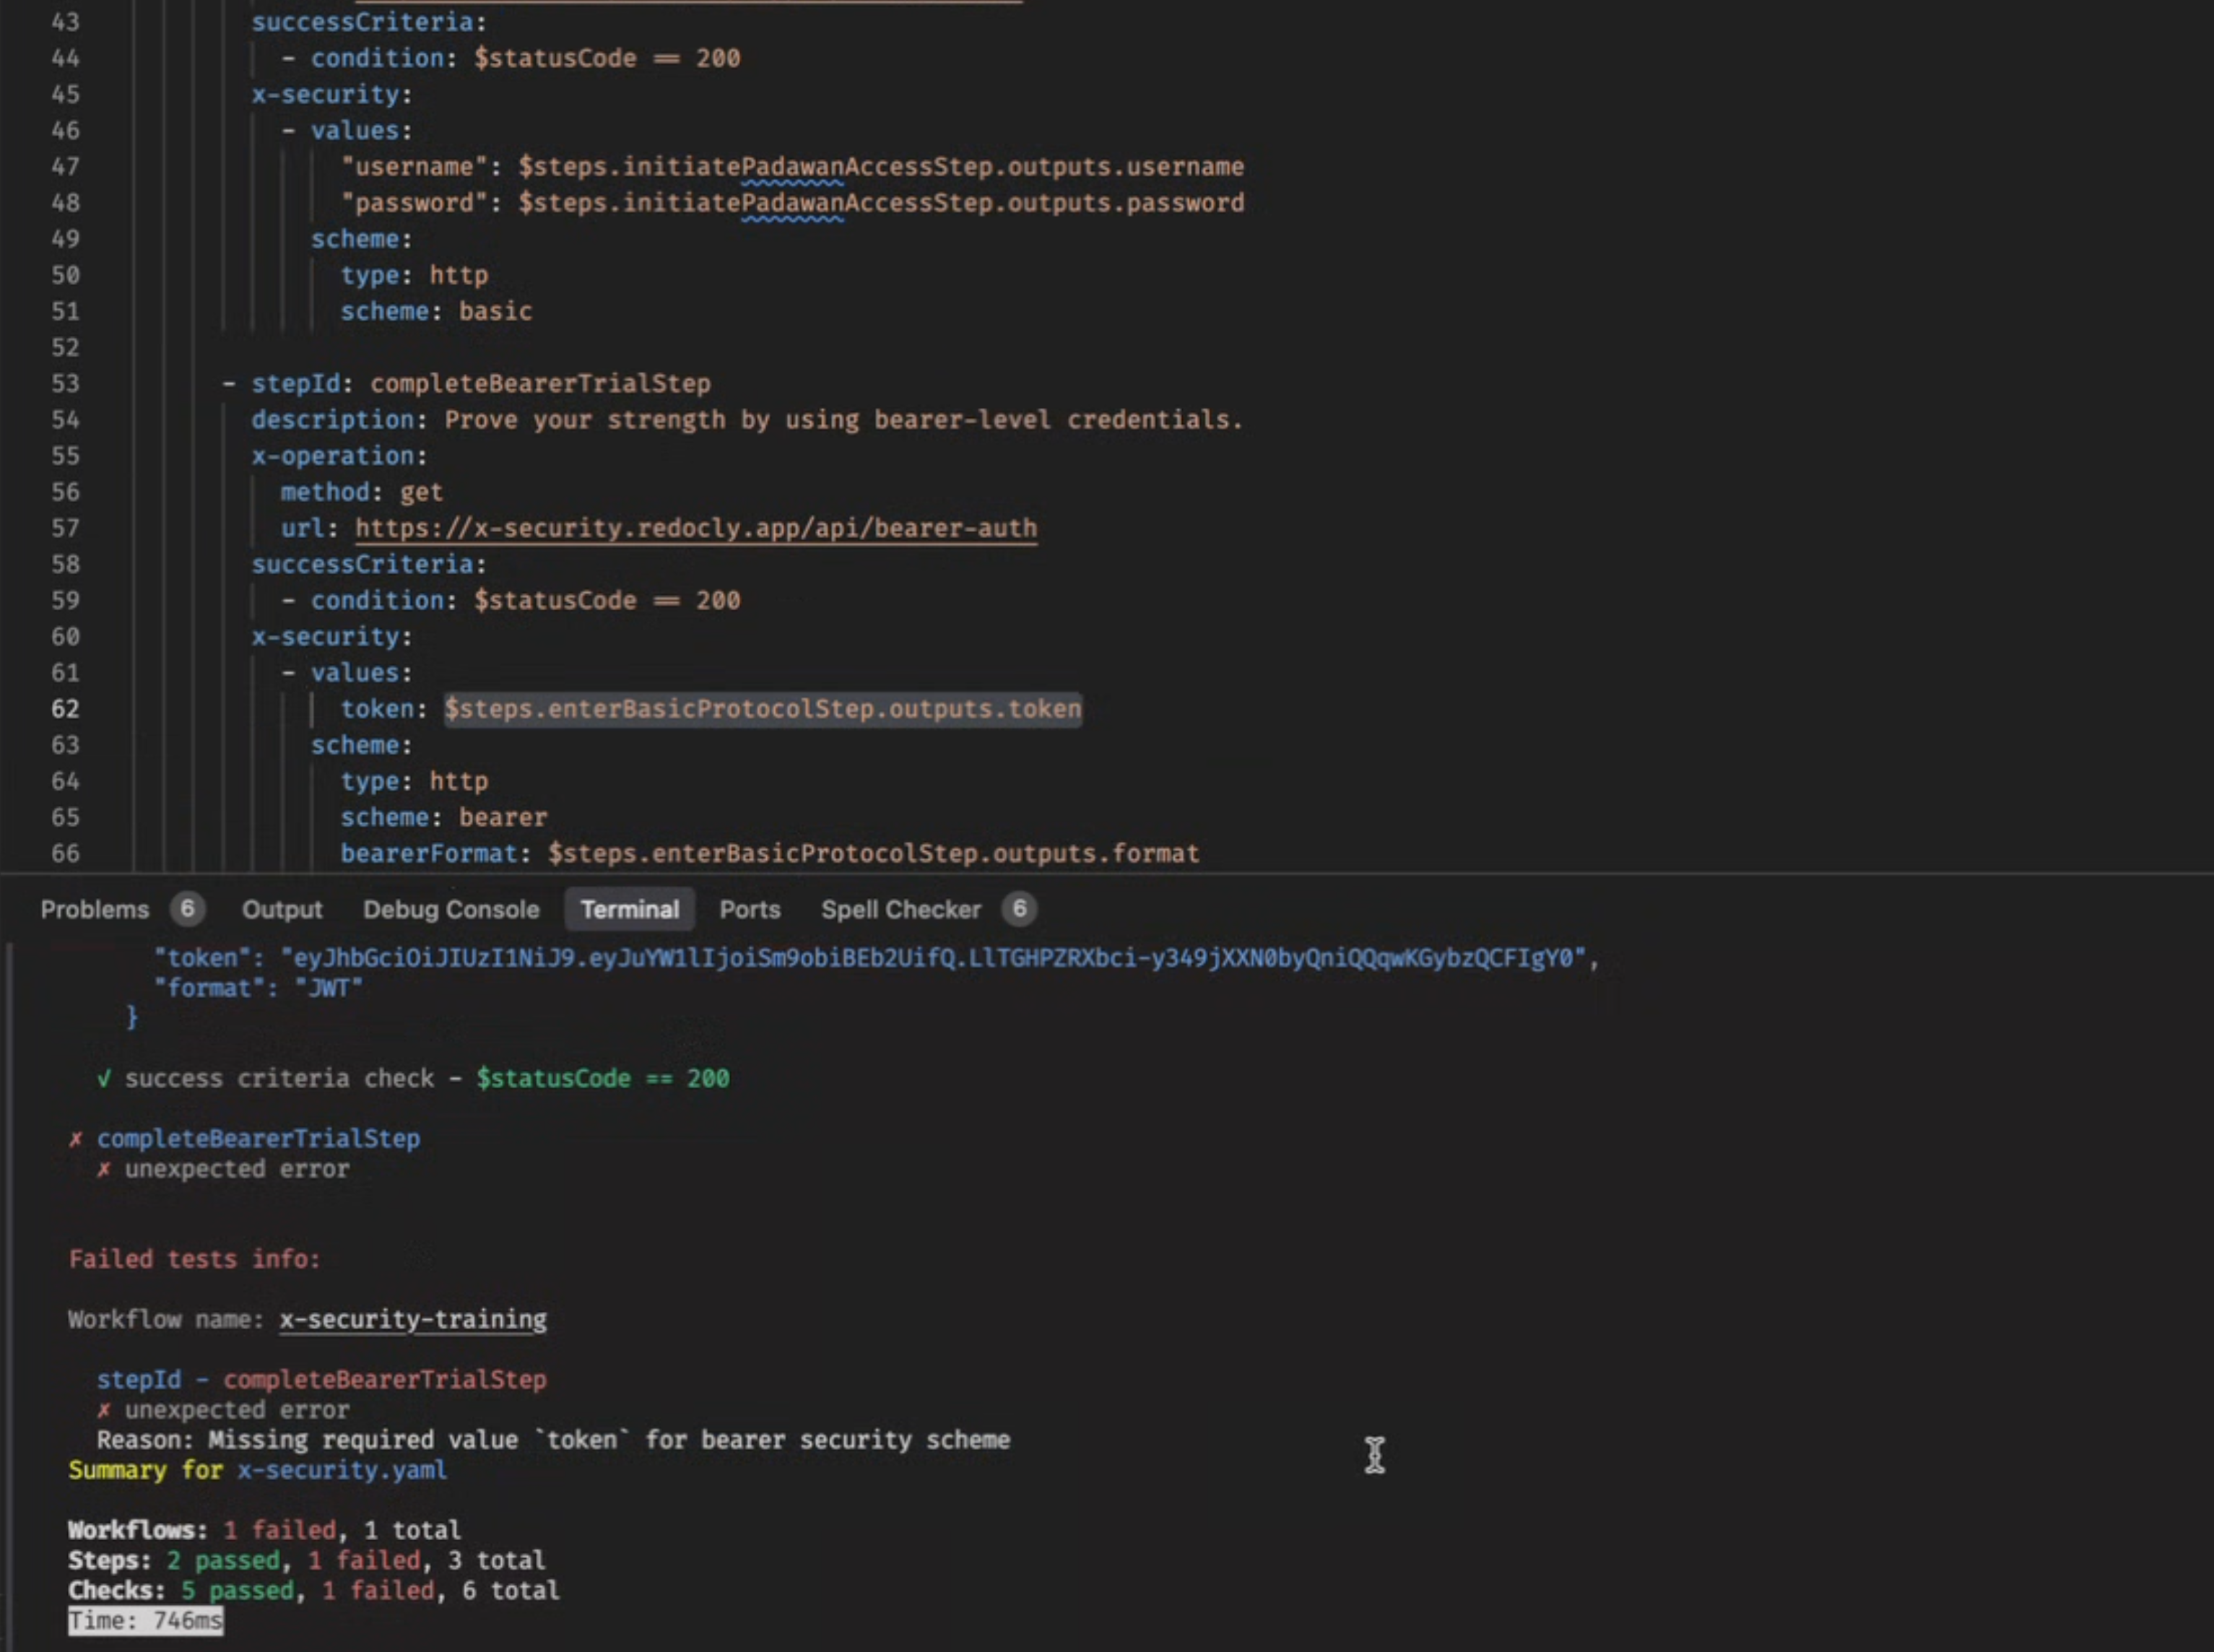Click line number 62 in the gutter
This screenshot has height=1652, width=2214.
pos(65,709)
